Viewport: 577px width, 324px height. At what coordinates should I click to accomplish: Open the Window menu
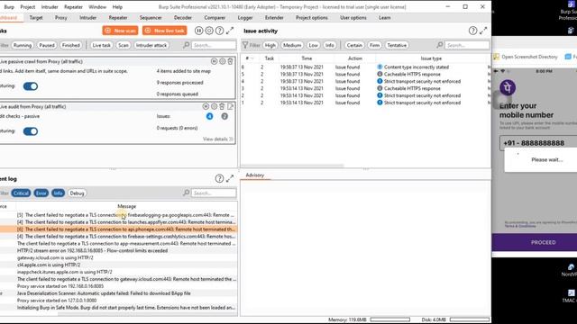pos(97,7)
